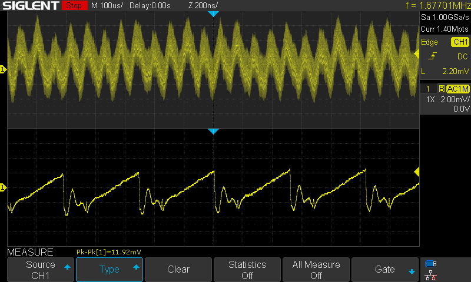Toggle Statistics Off softkey
This screenshot has height=282, width=471.
pyautogui.click(x=247, y=270)
